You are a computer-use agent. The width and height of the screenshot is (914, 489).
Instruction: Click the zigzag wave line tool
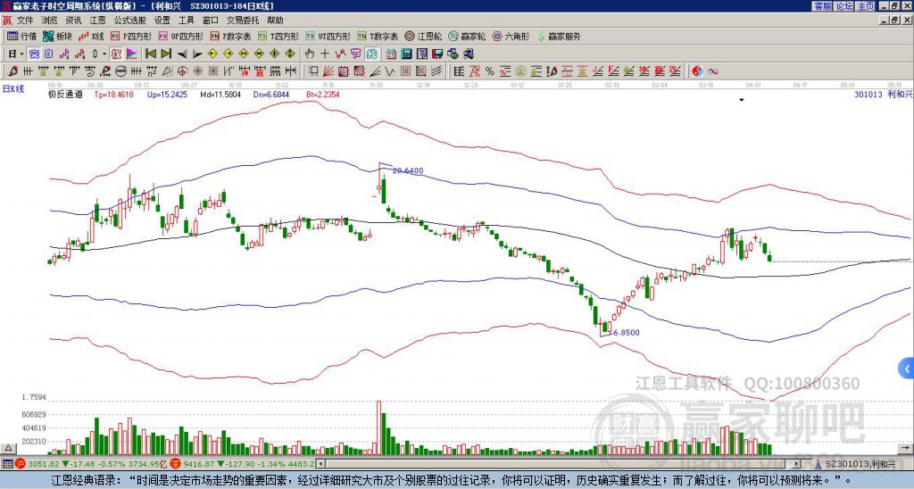(x=390, y=71)
